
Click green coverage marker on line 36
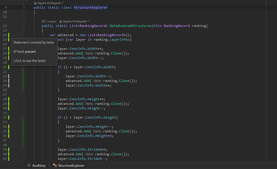pyautogui.click(x=9, y=136)
